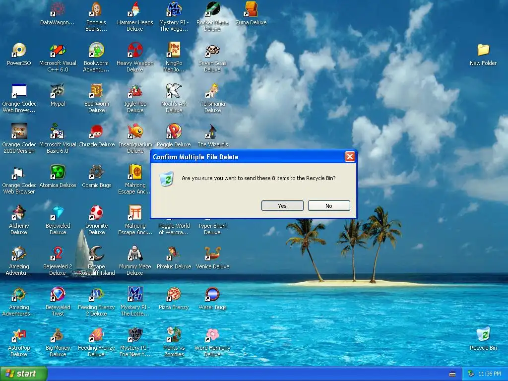
Task: Select Bejeweled 2 Deluxe icon
Action: click(x=58, y=261)
